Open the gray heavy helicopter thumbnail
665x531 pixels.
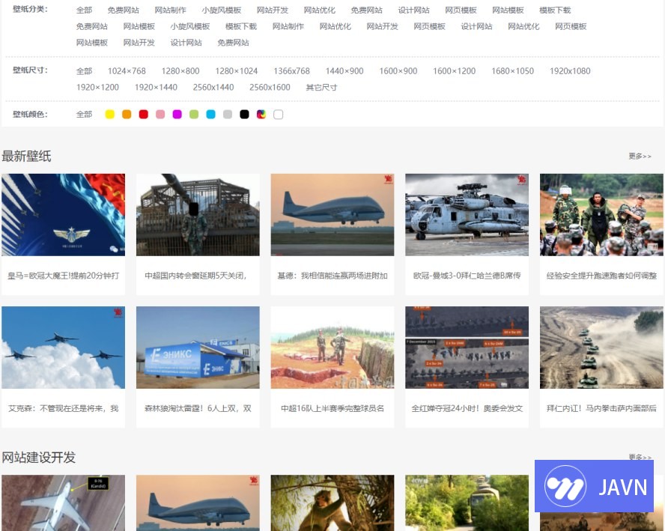pos(467,215)
